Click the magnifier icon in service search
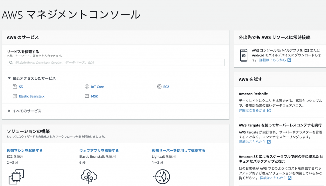The width and height of the screenshot is (326, 186). tap(11, 63)
